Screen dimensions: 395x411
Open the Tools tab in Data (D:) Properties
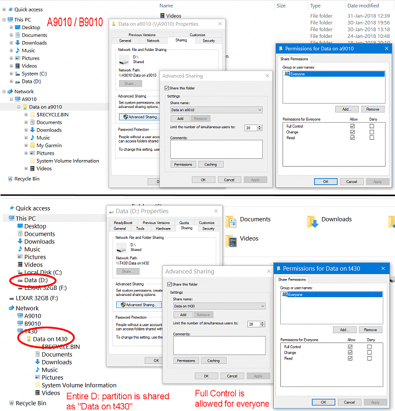[x=140, y=229]
